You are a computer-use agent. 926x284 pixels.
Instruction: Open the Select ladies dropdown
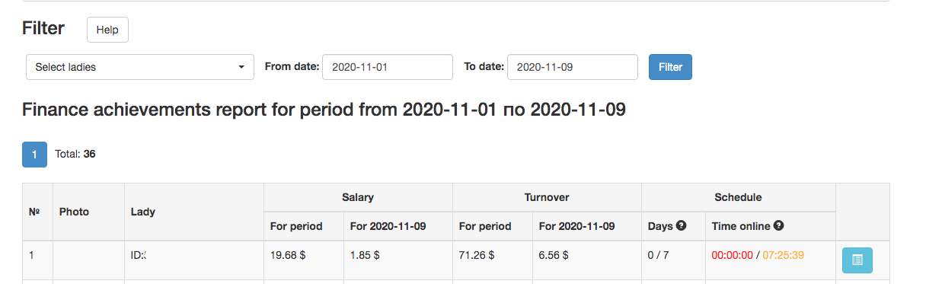[140, 67]
